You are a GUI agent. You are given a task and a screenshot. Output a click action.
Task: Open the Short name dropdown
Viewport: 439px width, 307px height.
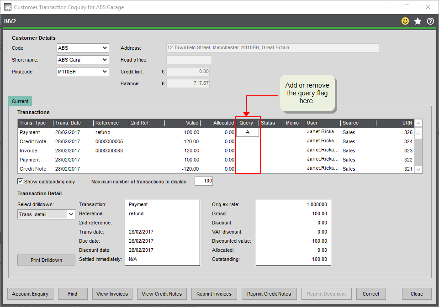point(105,60)
